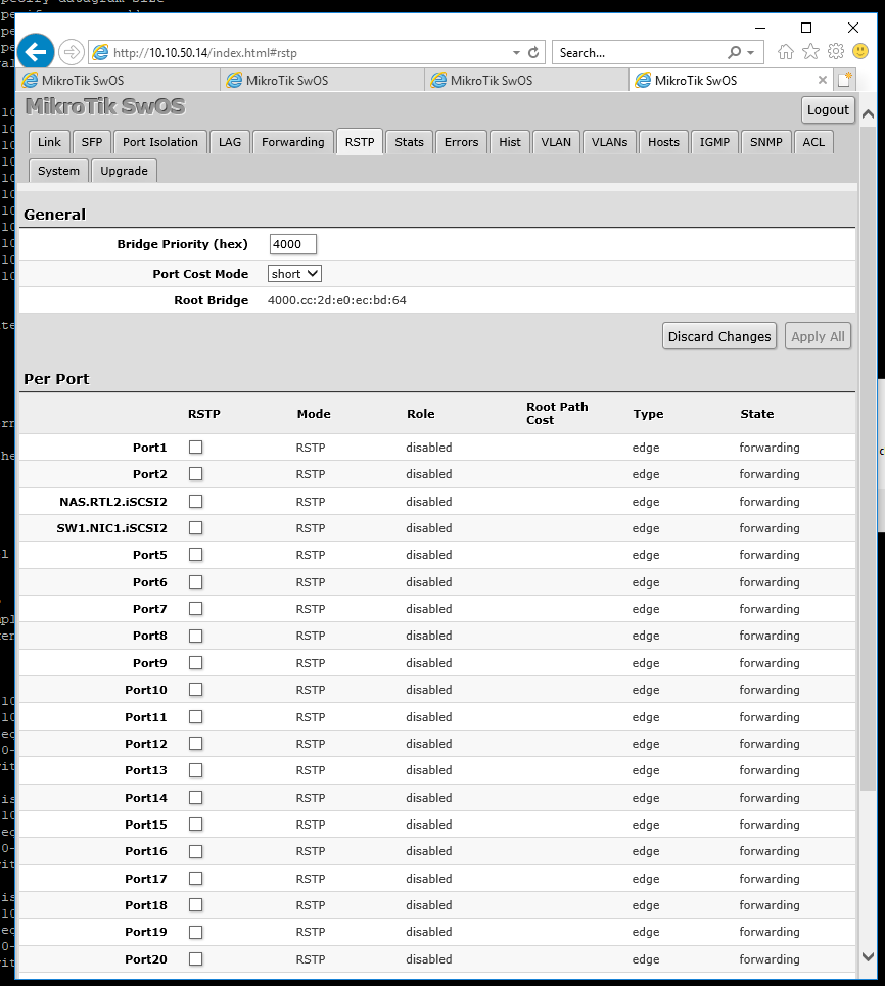Open the VLANs tab

pyautogui.click(x=610, y=142)
